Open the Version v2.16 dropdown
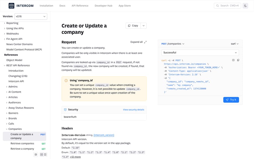This screenshot has height=159, width=254. point(31,16)
